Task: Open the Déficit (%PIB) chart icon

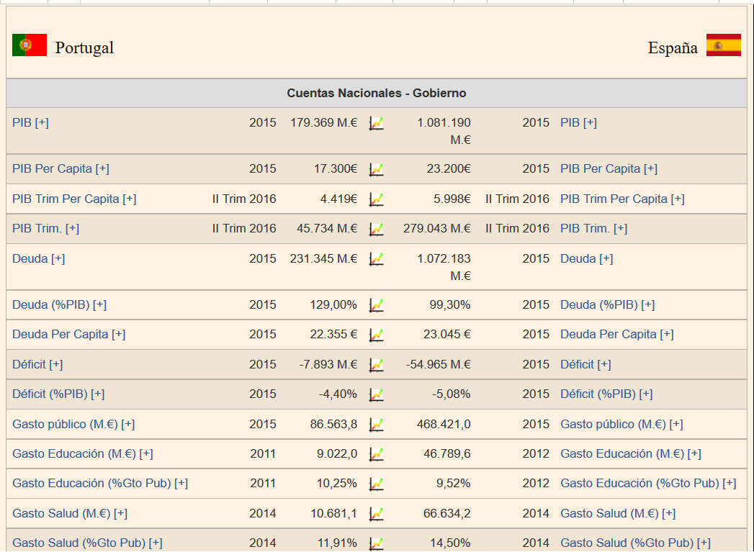Action: point(376,394)
